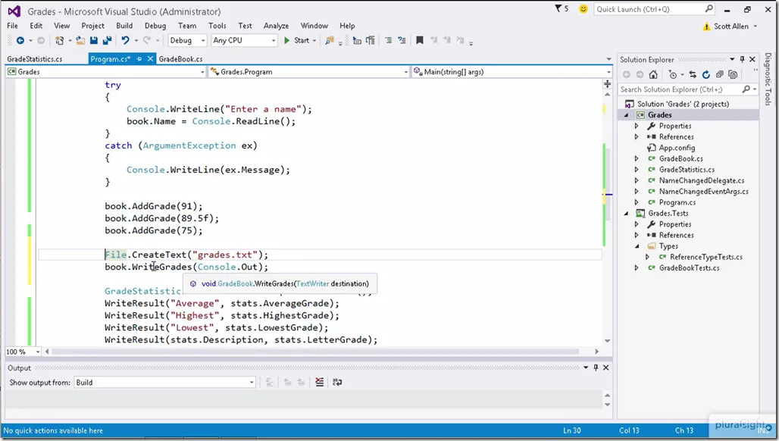Expand the Program.cs node in Solution Explorer

(637, 202)
